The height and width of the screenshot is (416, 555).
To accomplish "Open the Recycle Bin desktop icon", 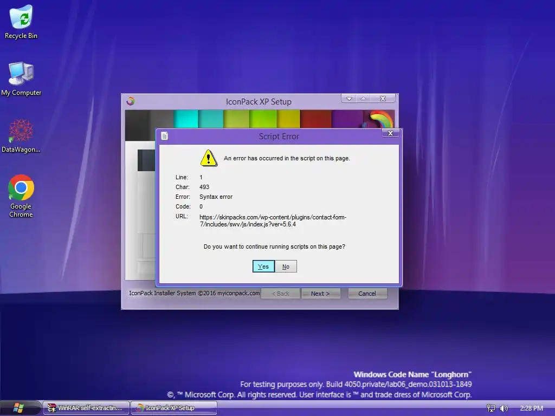I will click(x=21, y=21).
